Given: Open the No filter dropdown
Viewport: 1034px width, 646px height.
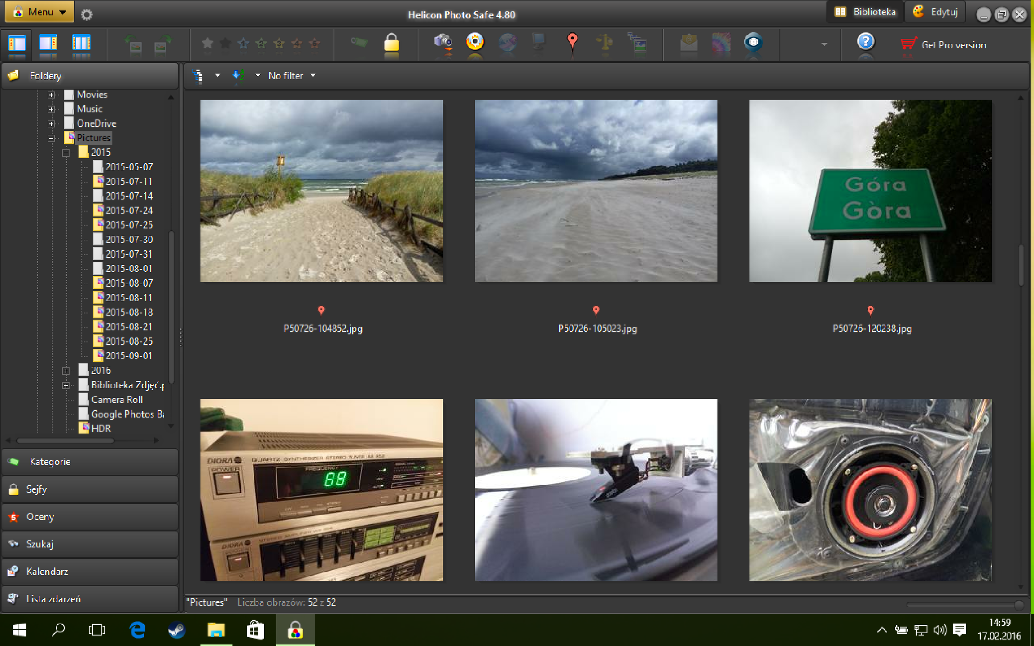Looking at the screenshot, I should click(x=292, y=75).
